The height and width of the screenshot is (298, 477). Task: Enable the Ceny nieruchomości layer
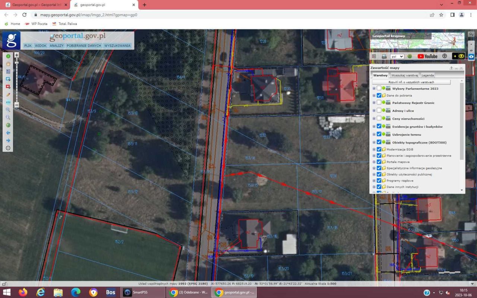pyautogui.click(x=379, y=118)
